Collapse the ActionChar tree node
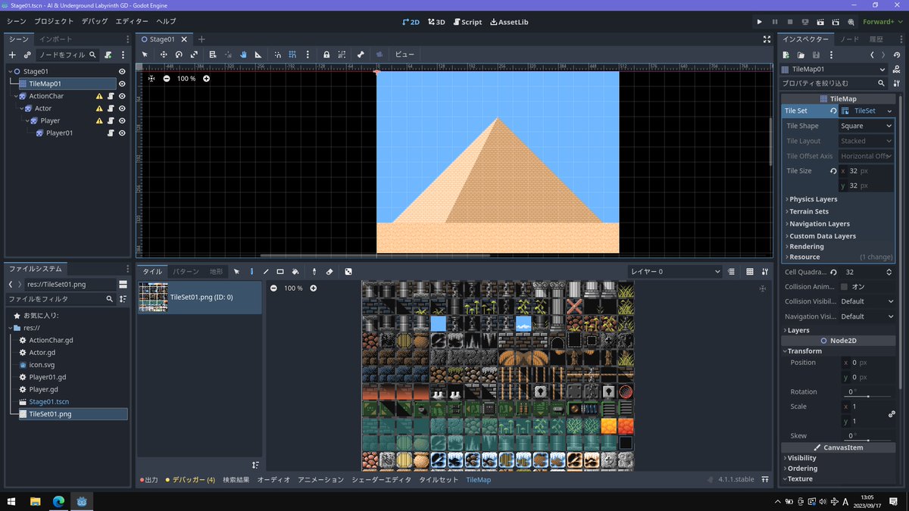Screen dimensions: 909x511 pos(15,96)
